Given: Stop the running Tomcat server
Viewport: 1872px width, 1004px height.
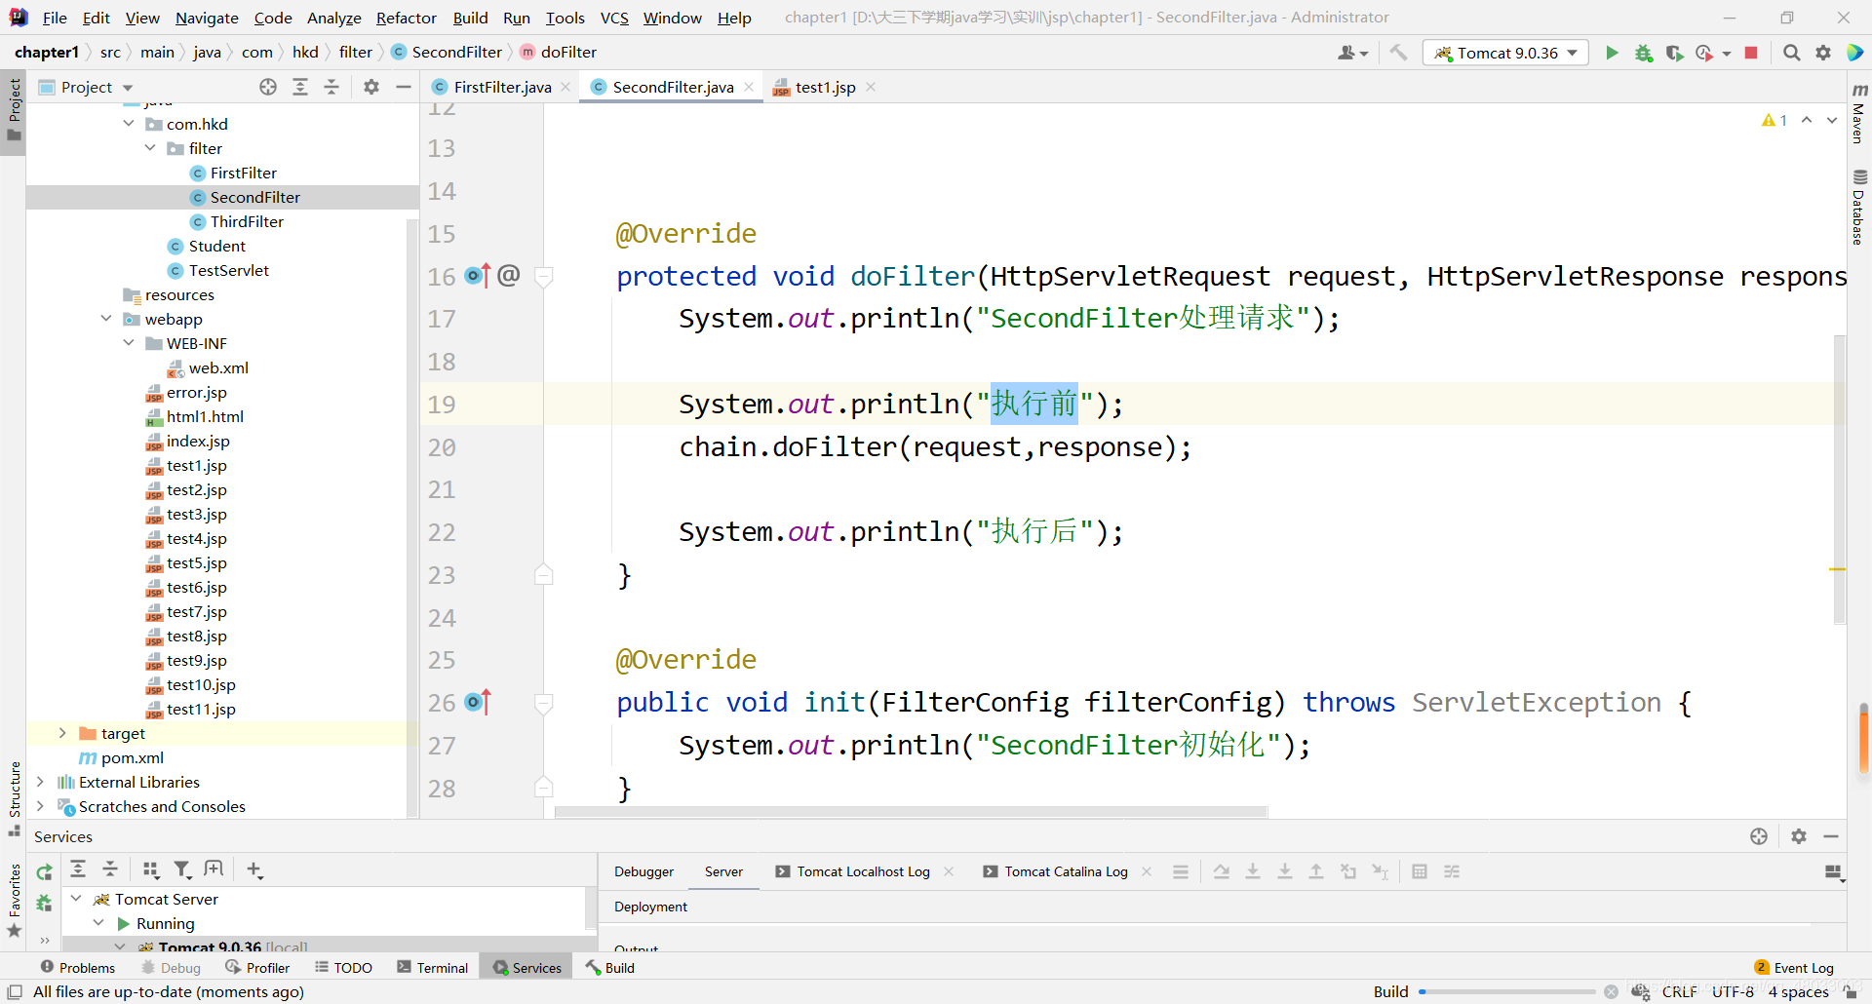Looking at the screenshot, I should 1751,53.
